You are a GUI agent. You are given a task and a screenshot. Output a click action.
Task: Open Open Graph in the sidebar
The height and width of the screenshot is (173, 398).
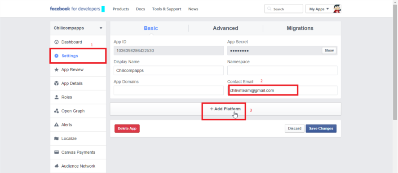78,111
